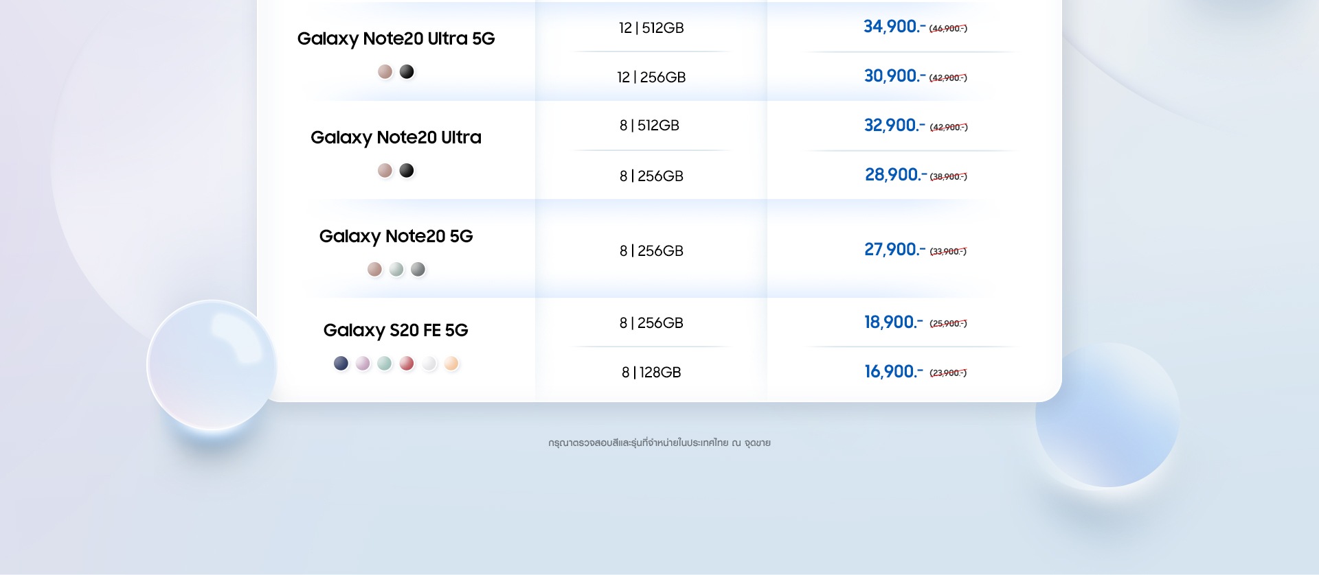
Task: Click 8 | 256GB cell for Galaxy S20 FE 5G
Action: click(651, 323)
